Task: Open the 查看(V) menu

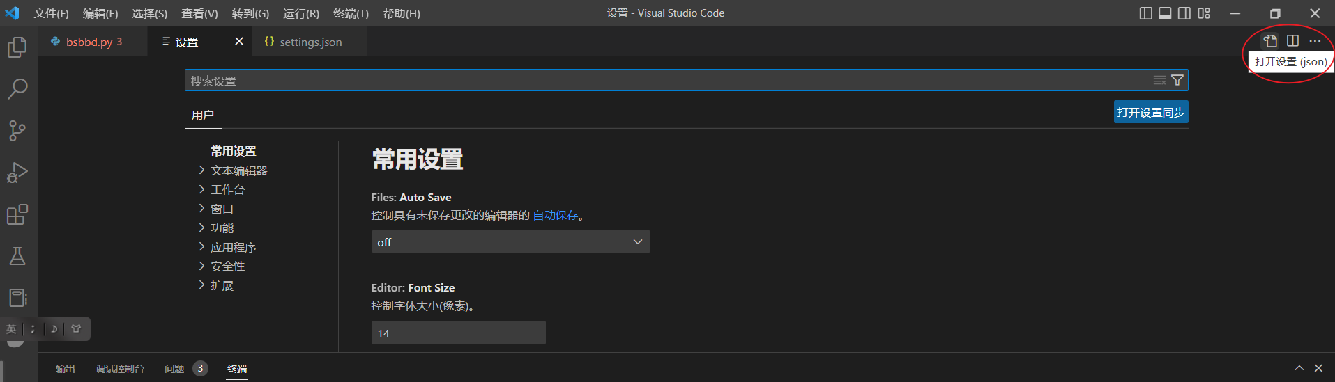Action: pyautogui.click(x=199, y=13)
